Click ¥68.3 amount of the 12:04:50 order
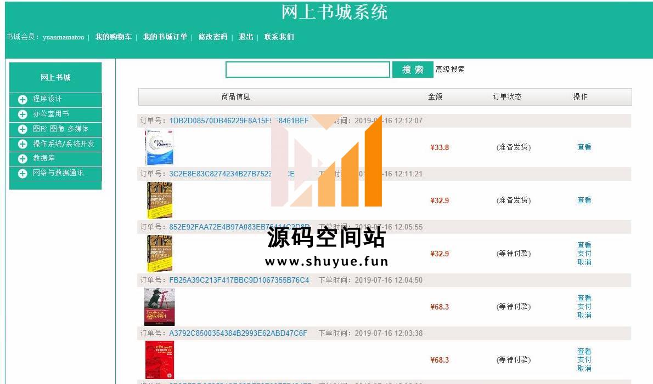Viewport: 653px width, 384px height. [440, 307]
